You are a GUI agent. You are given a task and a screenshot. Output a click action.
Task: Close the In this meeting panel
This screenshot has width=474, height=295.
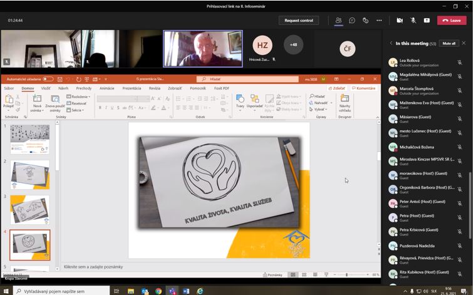tap(464, 43)
